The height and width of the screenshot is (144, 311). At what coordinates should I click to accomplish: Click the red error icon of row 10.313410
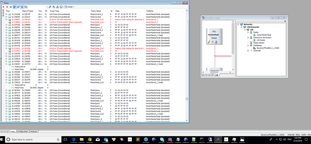pos(9,48)
